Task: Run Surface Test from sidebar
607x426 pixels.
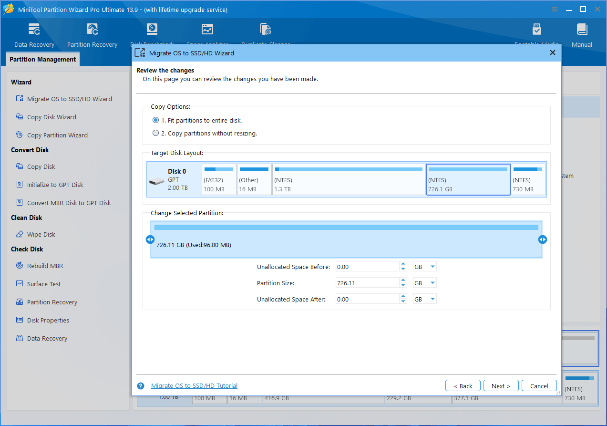Action: click(38, 284)
